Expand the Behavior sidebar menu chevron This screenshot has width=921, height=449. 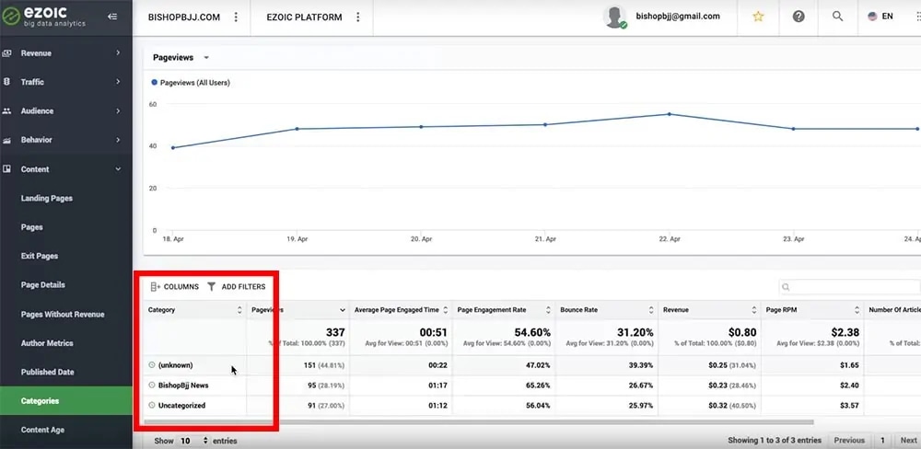(118, 140)
